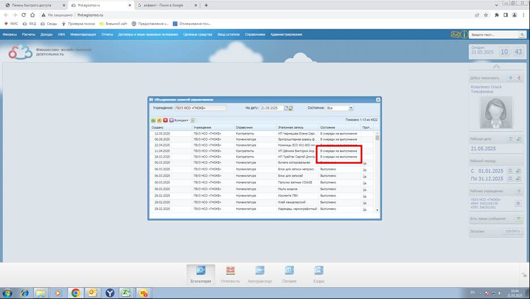The width and height of the screenshot is (530, 299).
Task: Click the logout icon beside Добро пожаловать
Action: [x=519, y=78]
